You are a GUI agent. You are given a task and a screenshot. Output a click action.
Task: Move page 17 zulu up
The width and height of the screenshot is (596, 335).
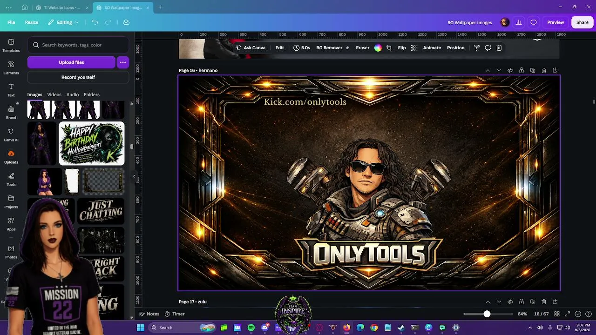coord(488,302)
